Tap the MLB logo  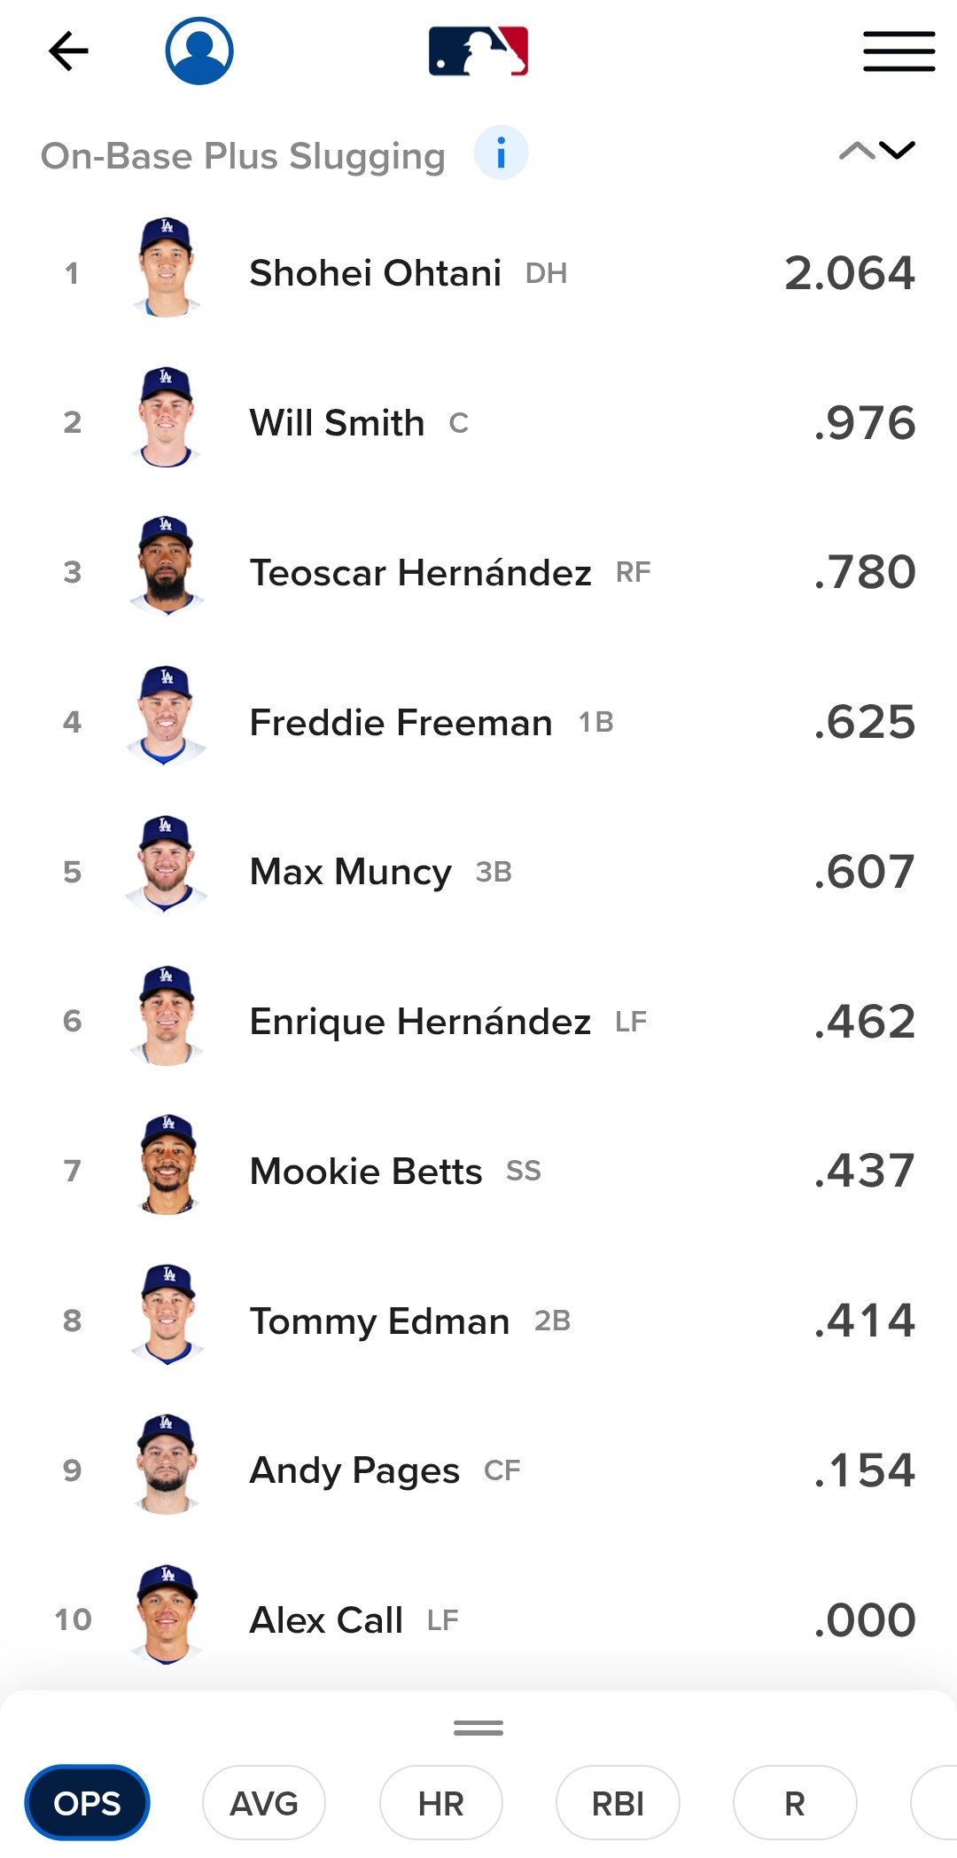478,51
